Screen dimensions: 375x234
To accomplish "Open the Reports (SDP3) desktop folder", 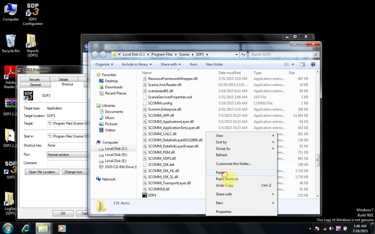I will coord(33,45).
